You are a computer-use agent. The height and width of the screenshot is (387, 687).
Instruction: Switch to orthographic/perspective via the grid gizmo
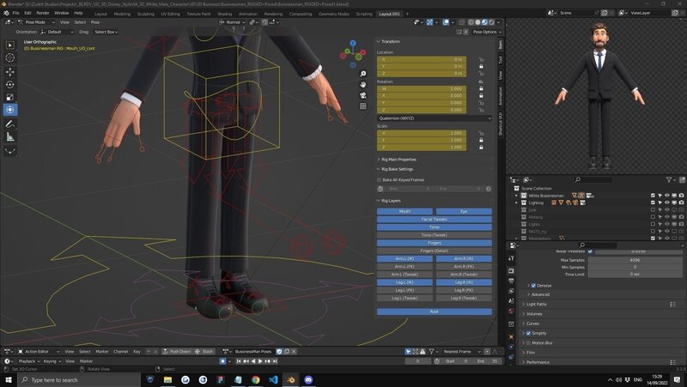pyautogui.click(x=364, y=106)
